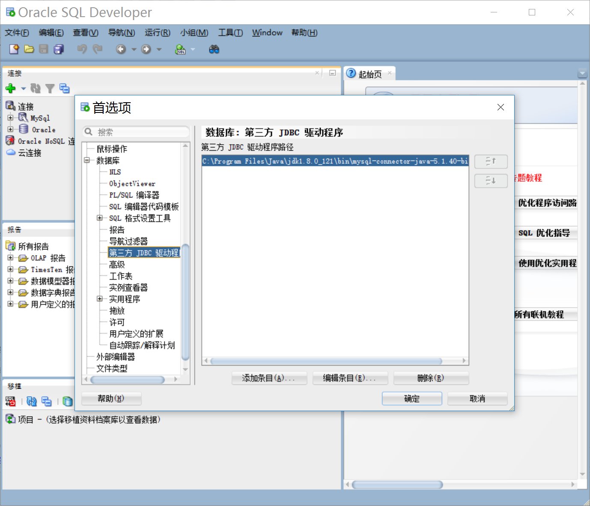Click the 编辑条目(E)... button
This screenshot has height=506, width=590.
pyautogui.click(x=350, y=378)
